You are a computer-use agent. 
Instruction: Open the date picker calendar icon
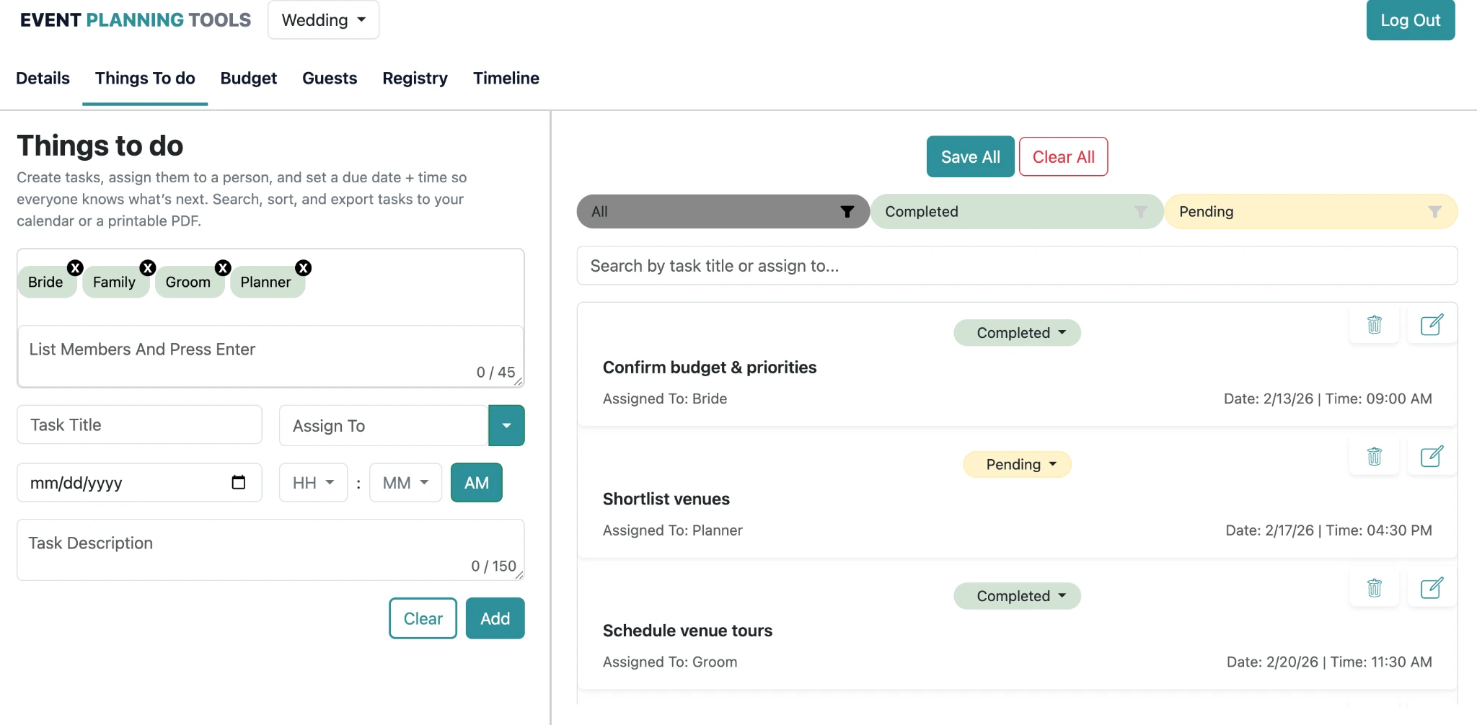click(x=239, y=483)
